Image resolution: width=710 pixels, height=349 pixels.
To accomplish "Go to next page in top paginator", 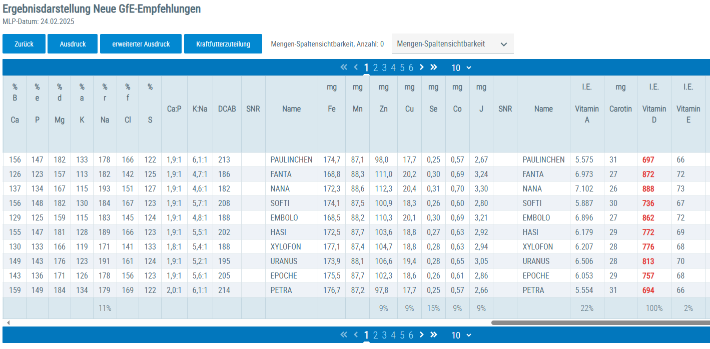I will 422,67.
